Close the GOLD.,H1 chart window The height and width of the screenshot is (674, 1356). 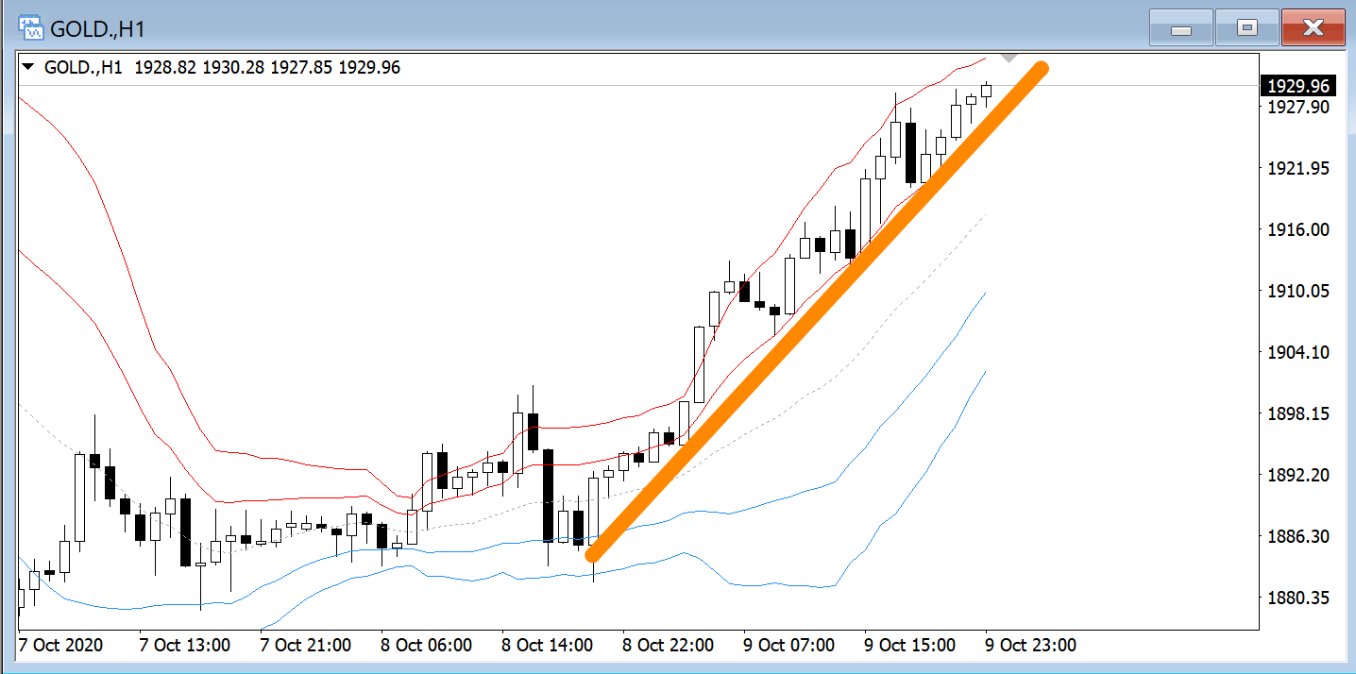(1313, 28)
